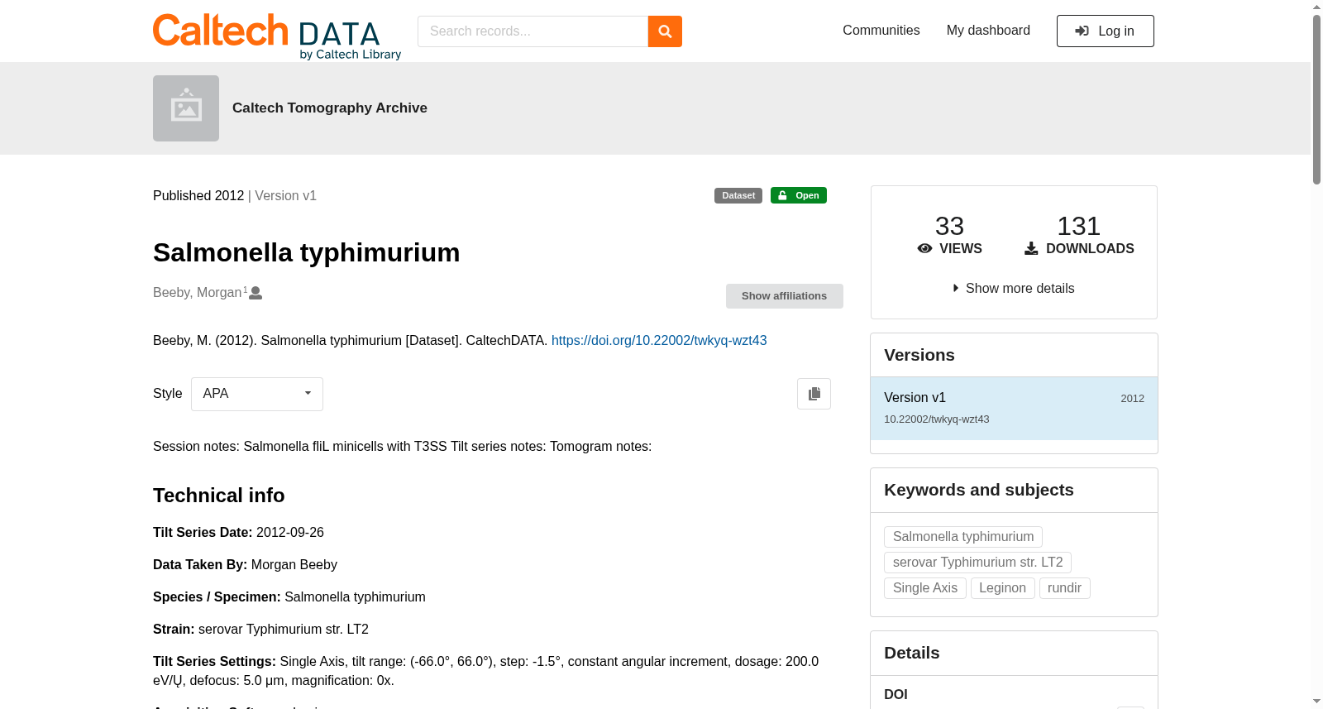Click the 10.22002/twkyq-wzt43 DOI under Version v1
Image resolution: width=1323 pixels, height=709 pixels.
click(936, 419)
